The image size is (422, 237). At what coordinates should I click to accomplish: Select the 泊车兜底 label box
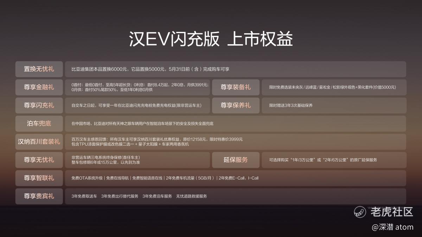(39, 124)
